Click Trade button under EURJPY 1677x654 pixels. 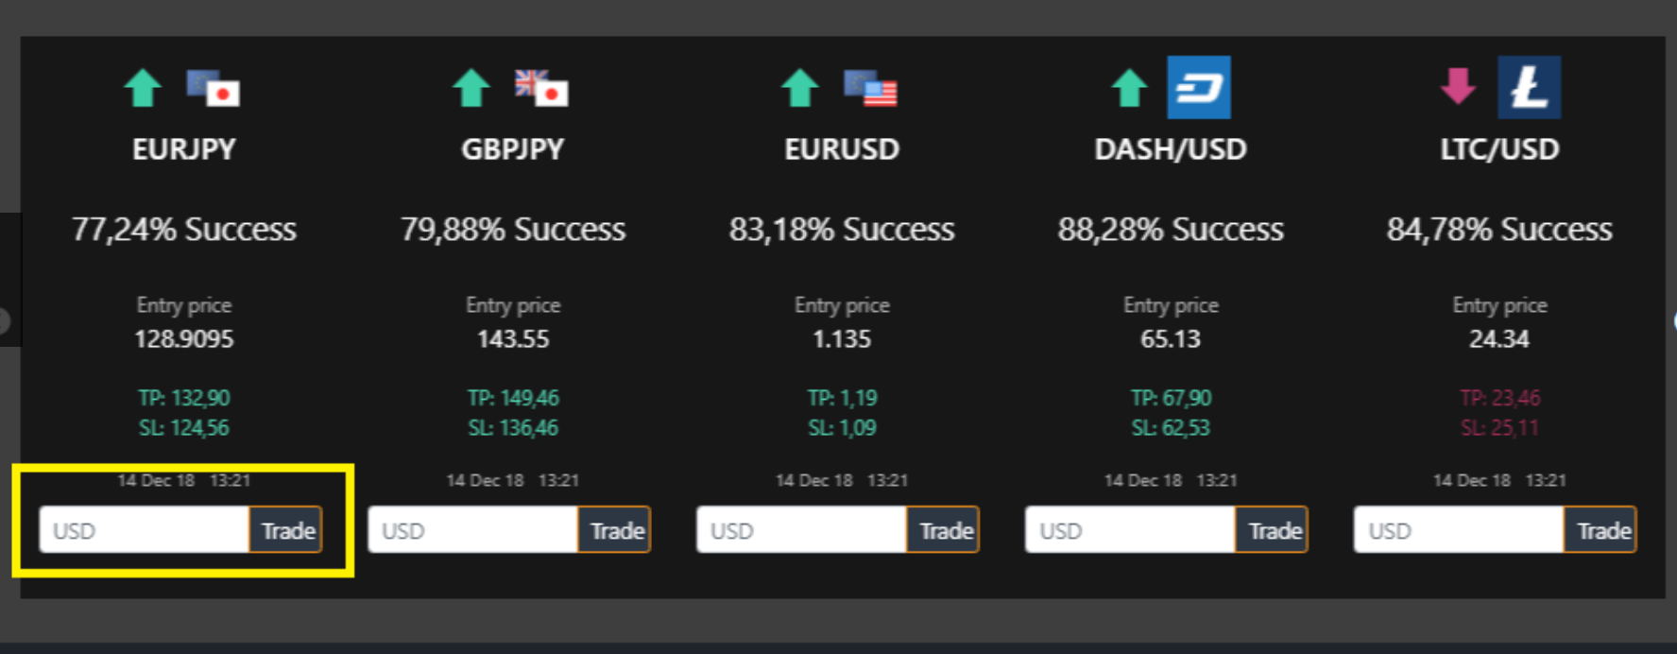(286, 530)
